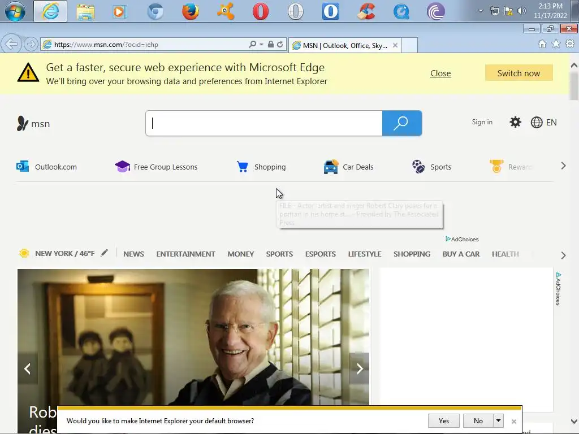579x434 pixels.
Task: Expand more shortcuts with right chevron
Action: coord(563,166)
